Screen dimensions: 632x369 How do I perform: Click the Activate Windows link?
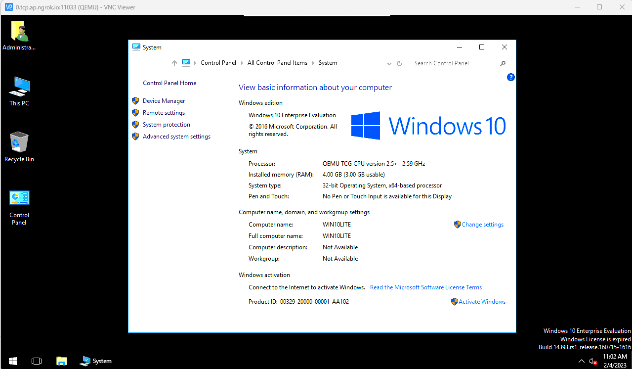pyautogui.click(x=482, y=302)
